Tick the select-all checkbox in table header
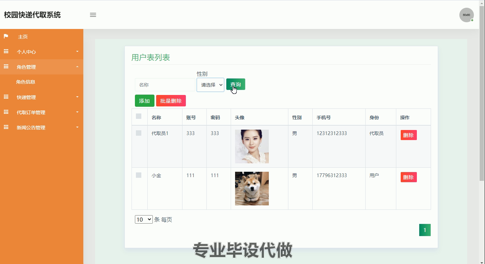The width and height of the screenshot is (485, 264). pyautogui.click(x=139, y=116)
